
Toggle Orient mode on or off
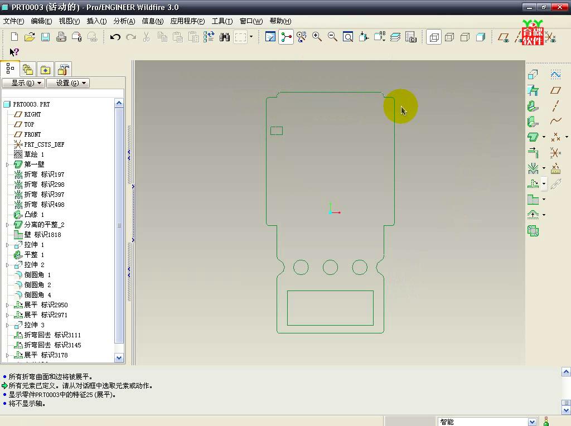click(301, 37)
